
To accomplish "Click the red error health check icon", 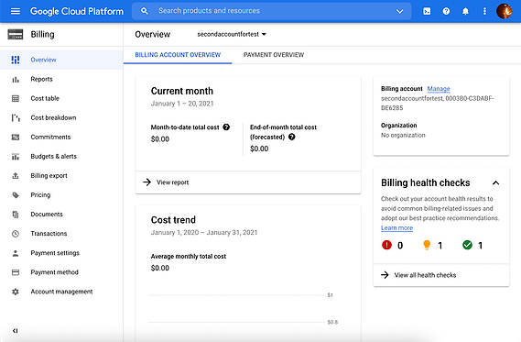I will 386,245.
